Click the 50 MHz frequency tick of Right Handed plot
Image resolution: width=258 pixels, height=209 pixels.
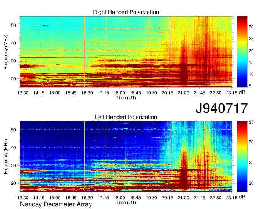(x=13, y=25)
